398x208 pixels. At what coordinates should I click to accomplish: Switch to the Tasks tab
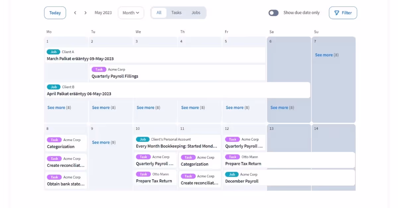pos(176,13)
